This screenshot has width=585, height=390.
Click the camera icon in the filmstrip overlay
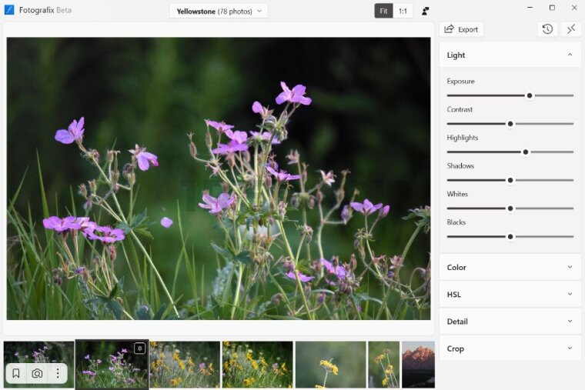(37, 374)
